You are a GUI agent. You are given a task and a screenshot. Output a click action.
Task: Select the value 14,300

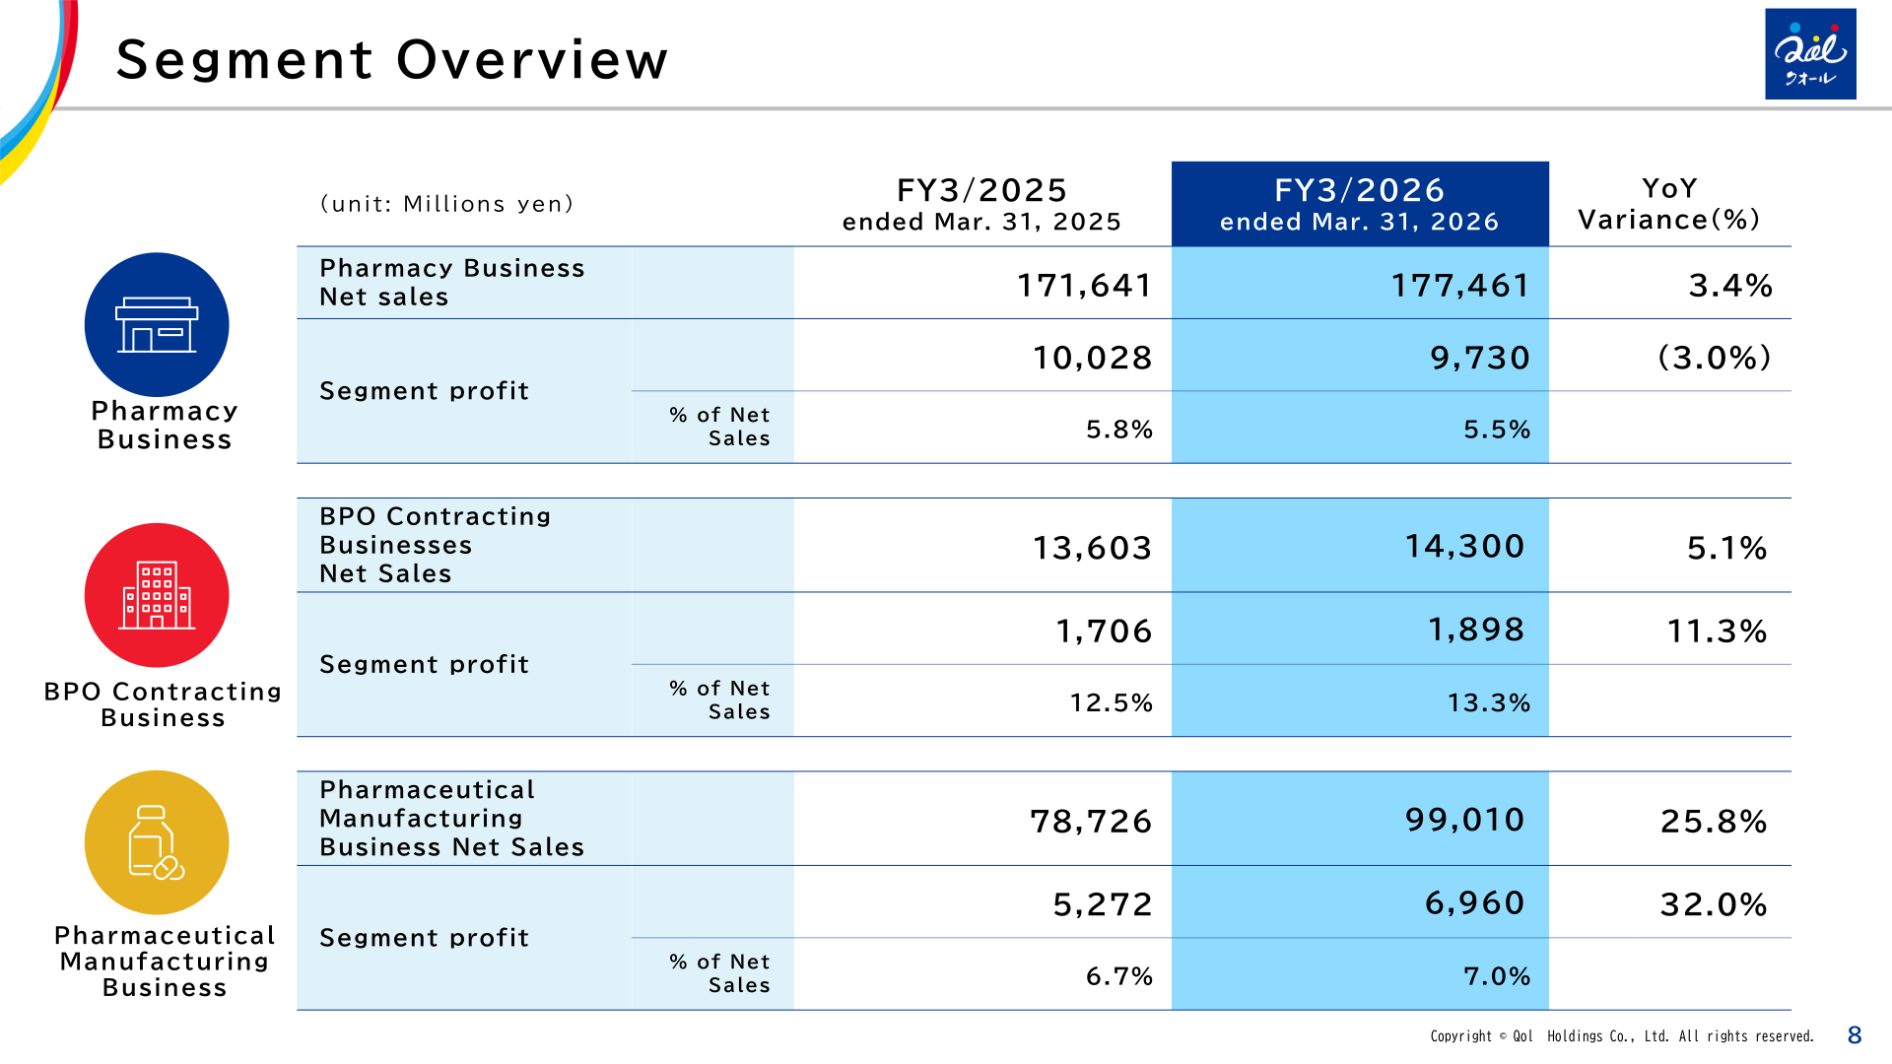coord(1464,546)
